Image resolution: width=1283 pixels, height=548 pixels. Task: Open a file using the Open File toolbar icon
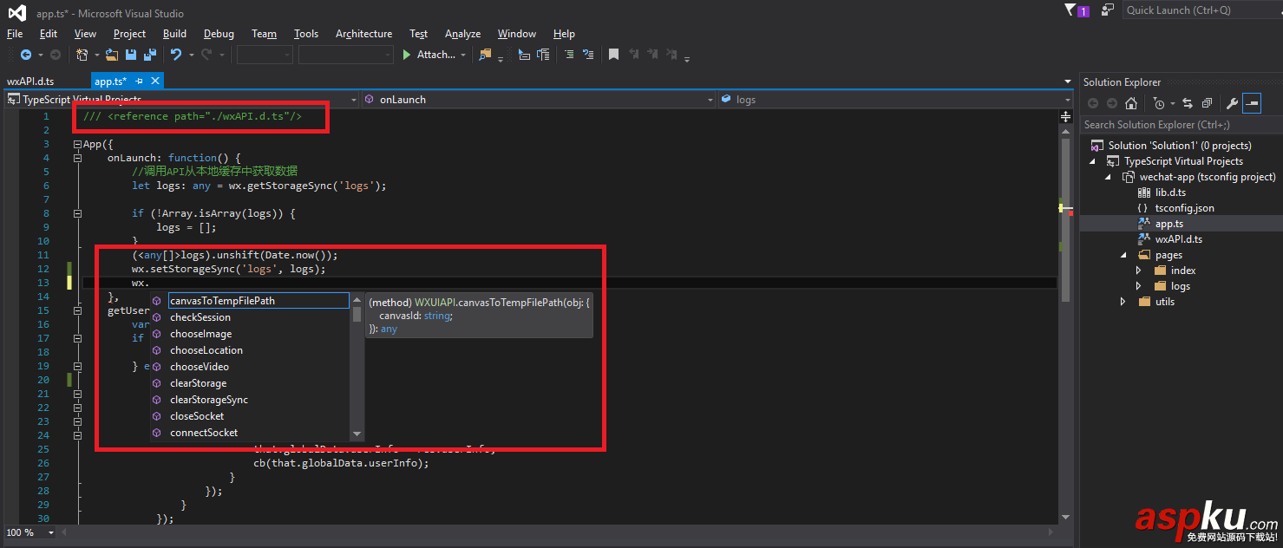point(111,54)
